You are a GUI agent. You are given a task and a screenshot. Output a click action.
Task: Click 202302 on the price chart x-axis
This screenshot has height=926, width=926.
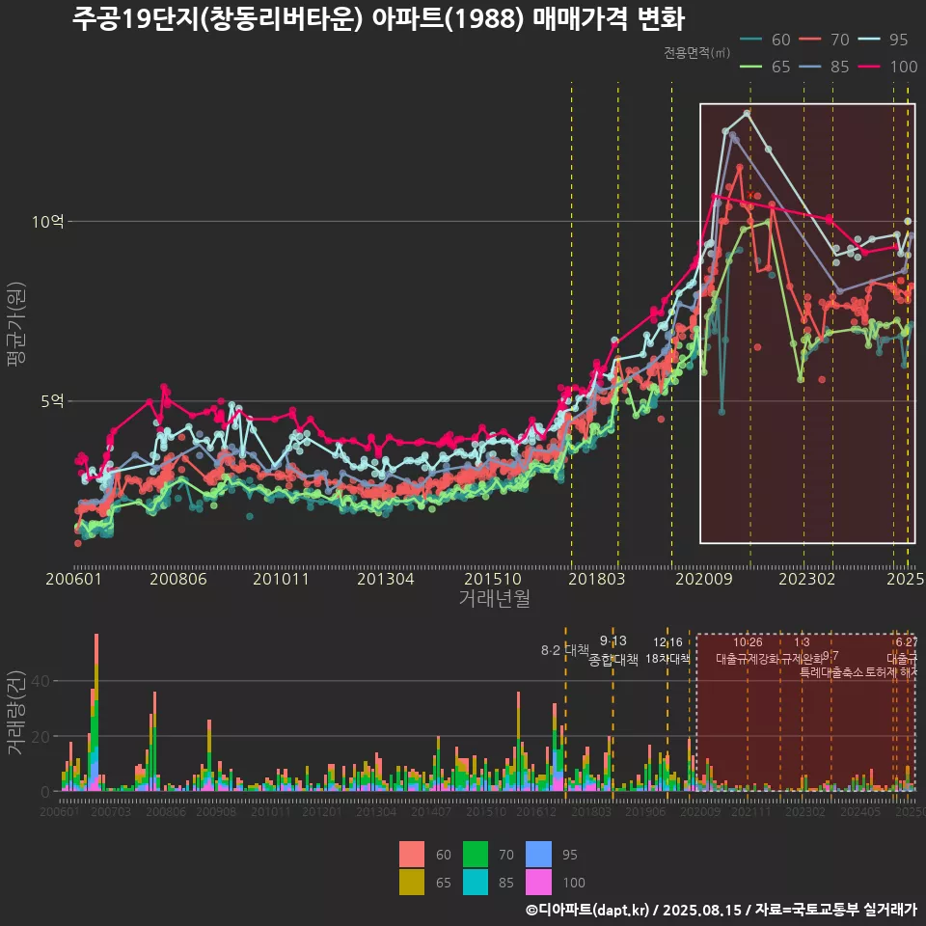pos(806,579)
